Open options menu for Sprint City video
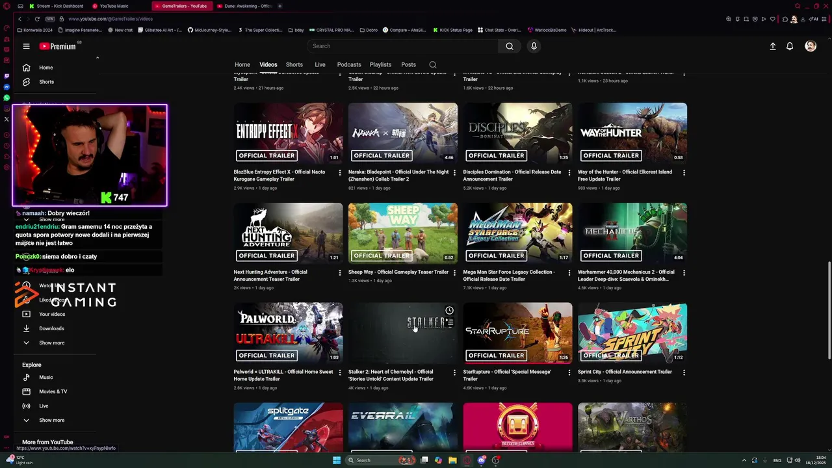This screenshot has height=468, width=832. [684, 372]
